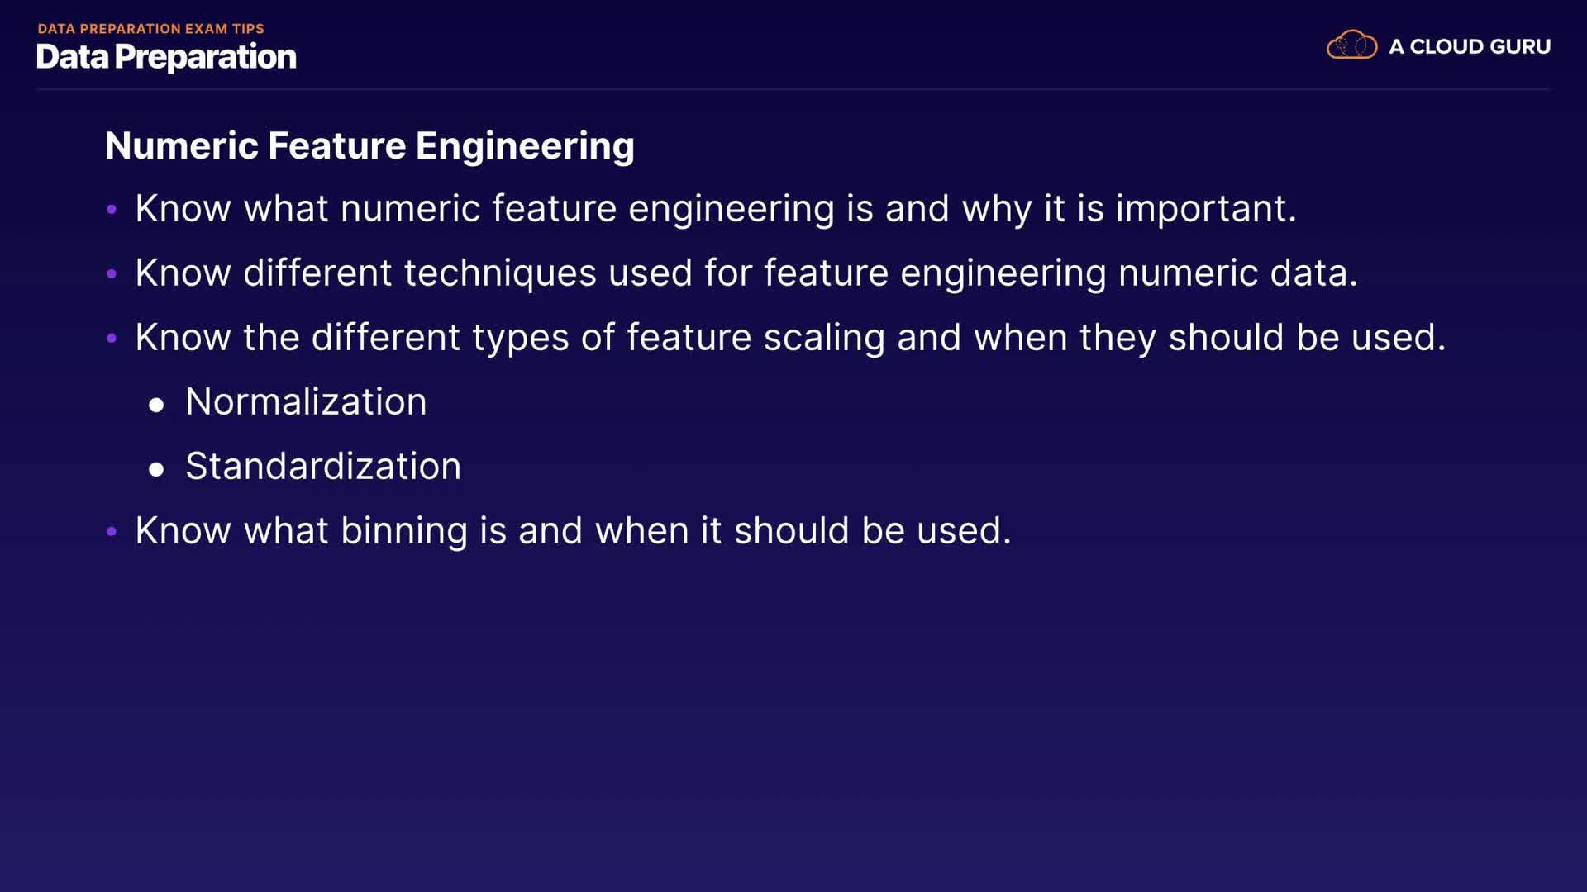Click the "Standardization" sub-bullet text

click(x=323, y=466)
